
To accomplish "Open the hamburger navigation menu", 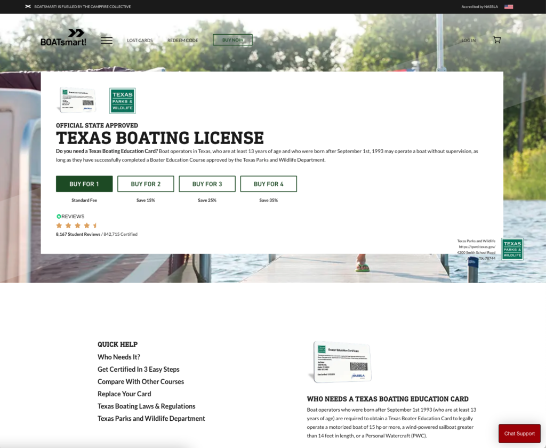I will click(107, 41).
